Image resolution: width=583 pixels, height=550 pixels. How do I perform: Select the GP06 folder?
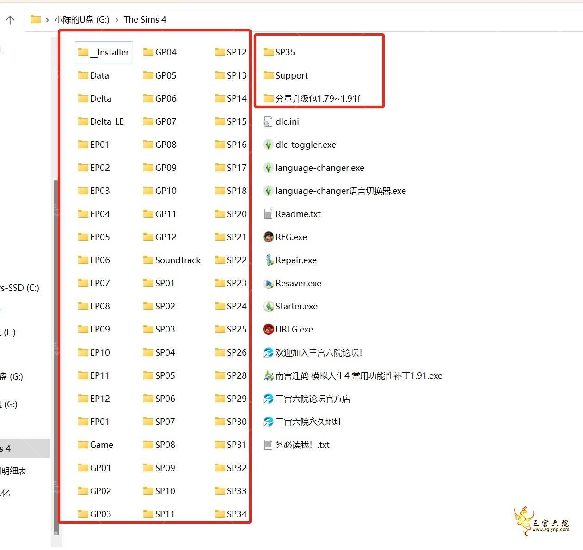160,98
